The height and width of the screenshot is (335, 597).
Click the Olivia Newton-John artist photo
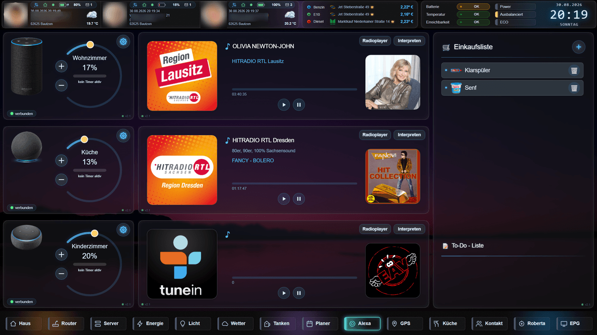click(393, 82)
